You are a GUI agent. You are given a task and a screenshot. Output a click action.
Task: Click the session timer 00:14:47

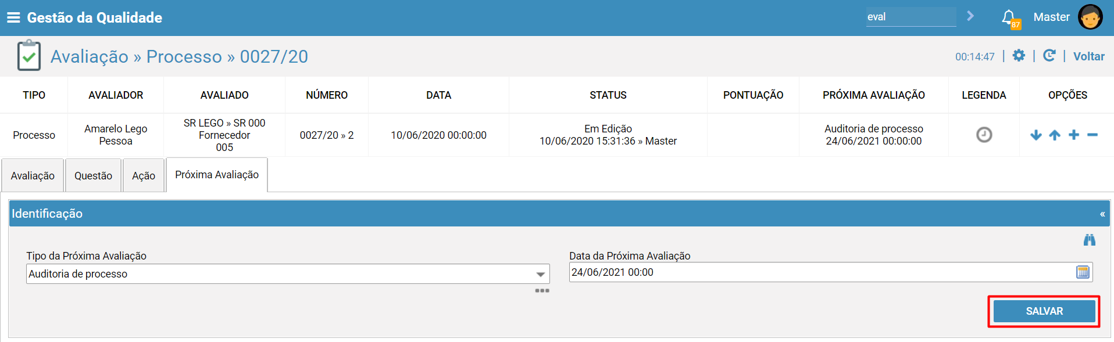pos(975,56)
